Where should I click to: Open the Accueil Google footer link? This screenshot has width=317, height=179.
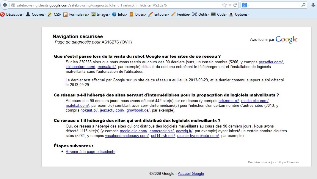(191, 174)
